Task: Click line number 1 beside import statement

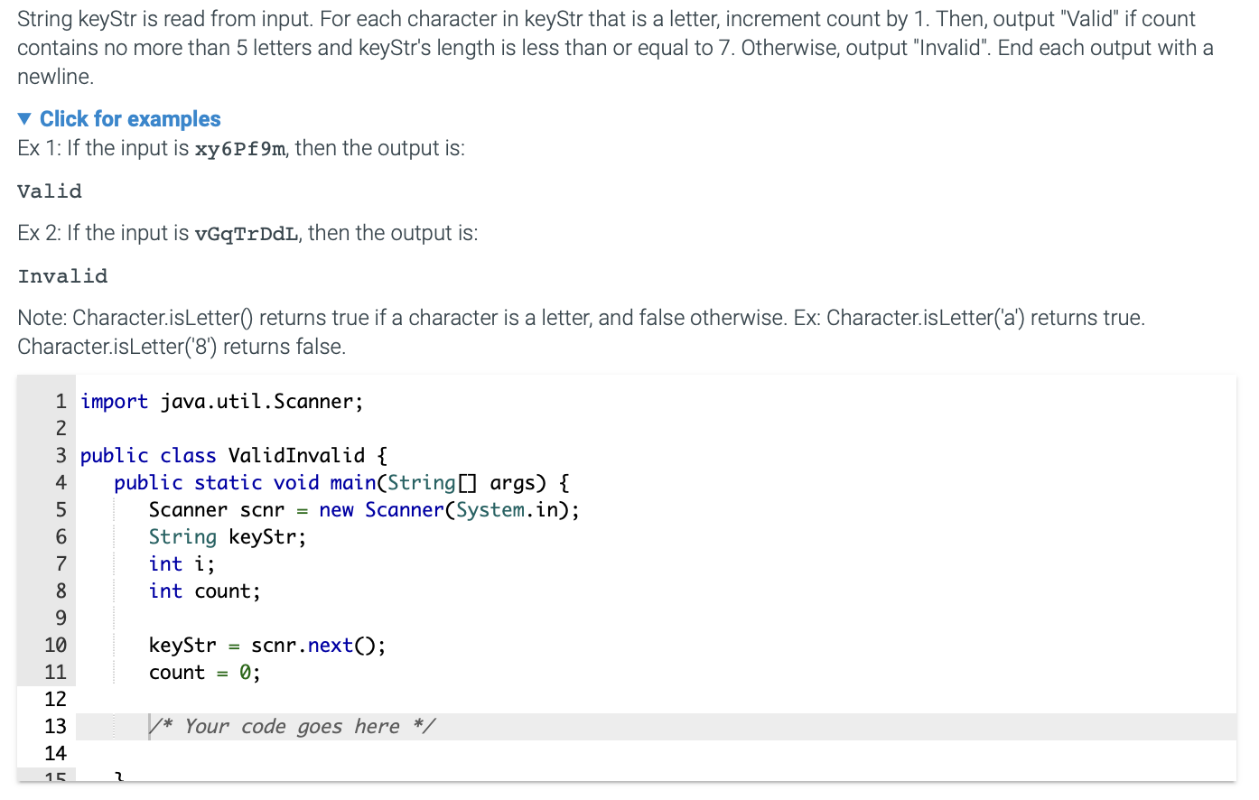Action: coord(60,401)
